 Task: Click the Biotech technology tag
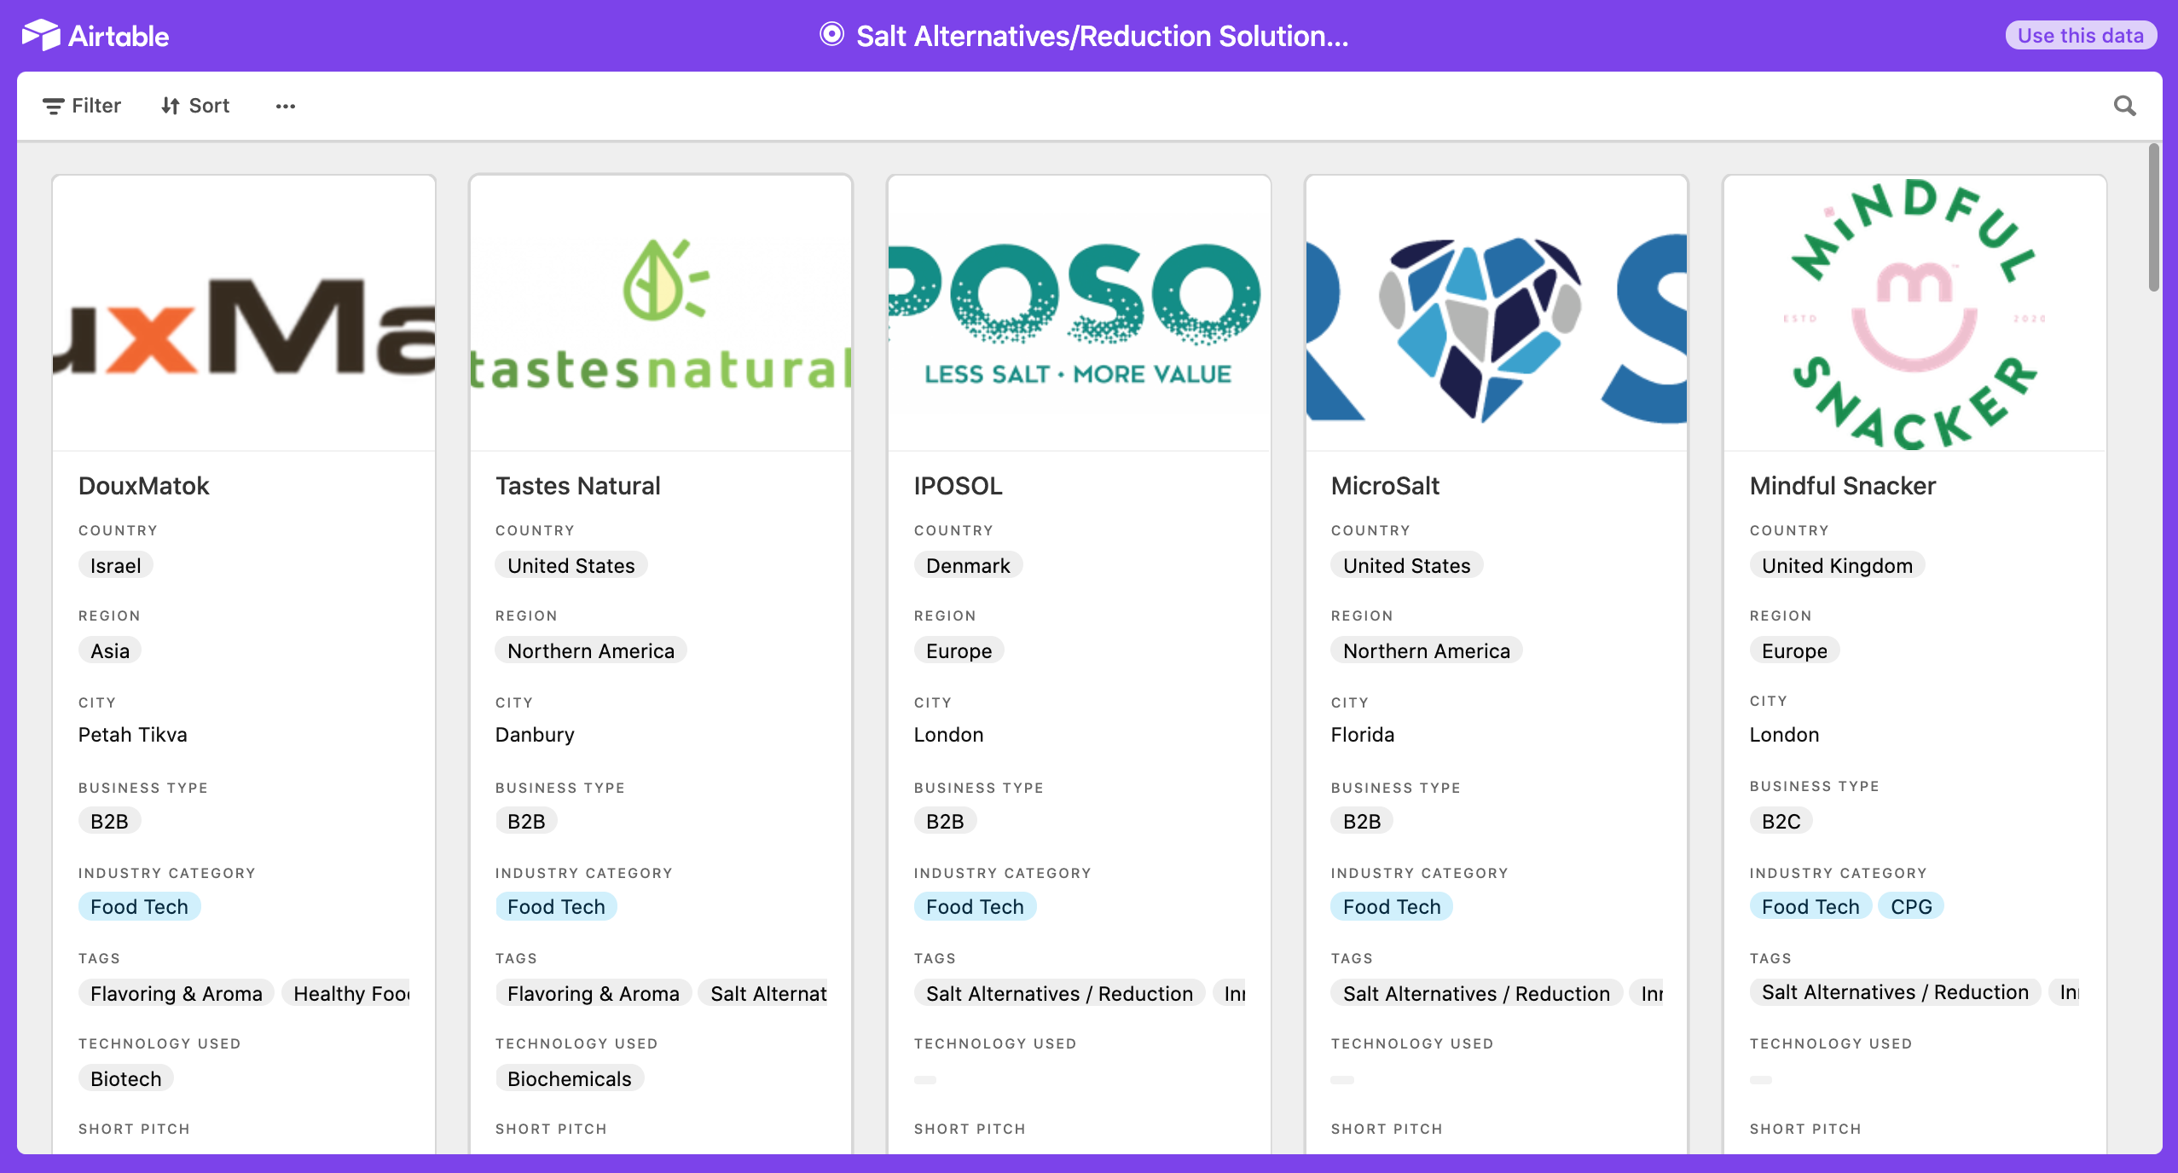click(126, 1078)
